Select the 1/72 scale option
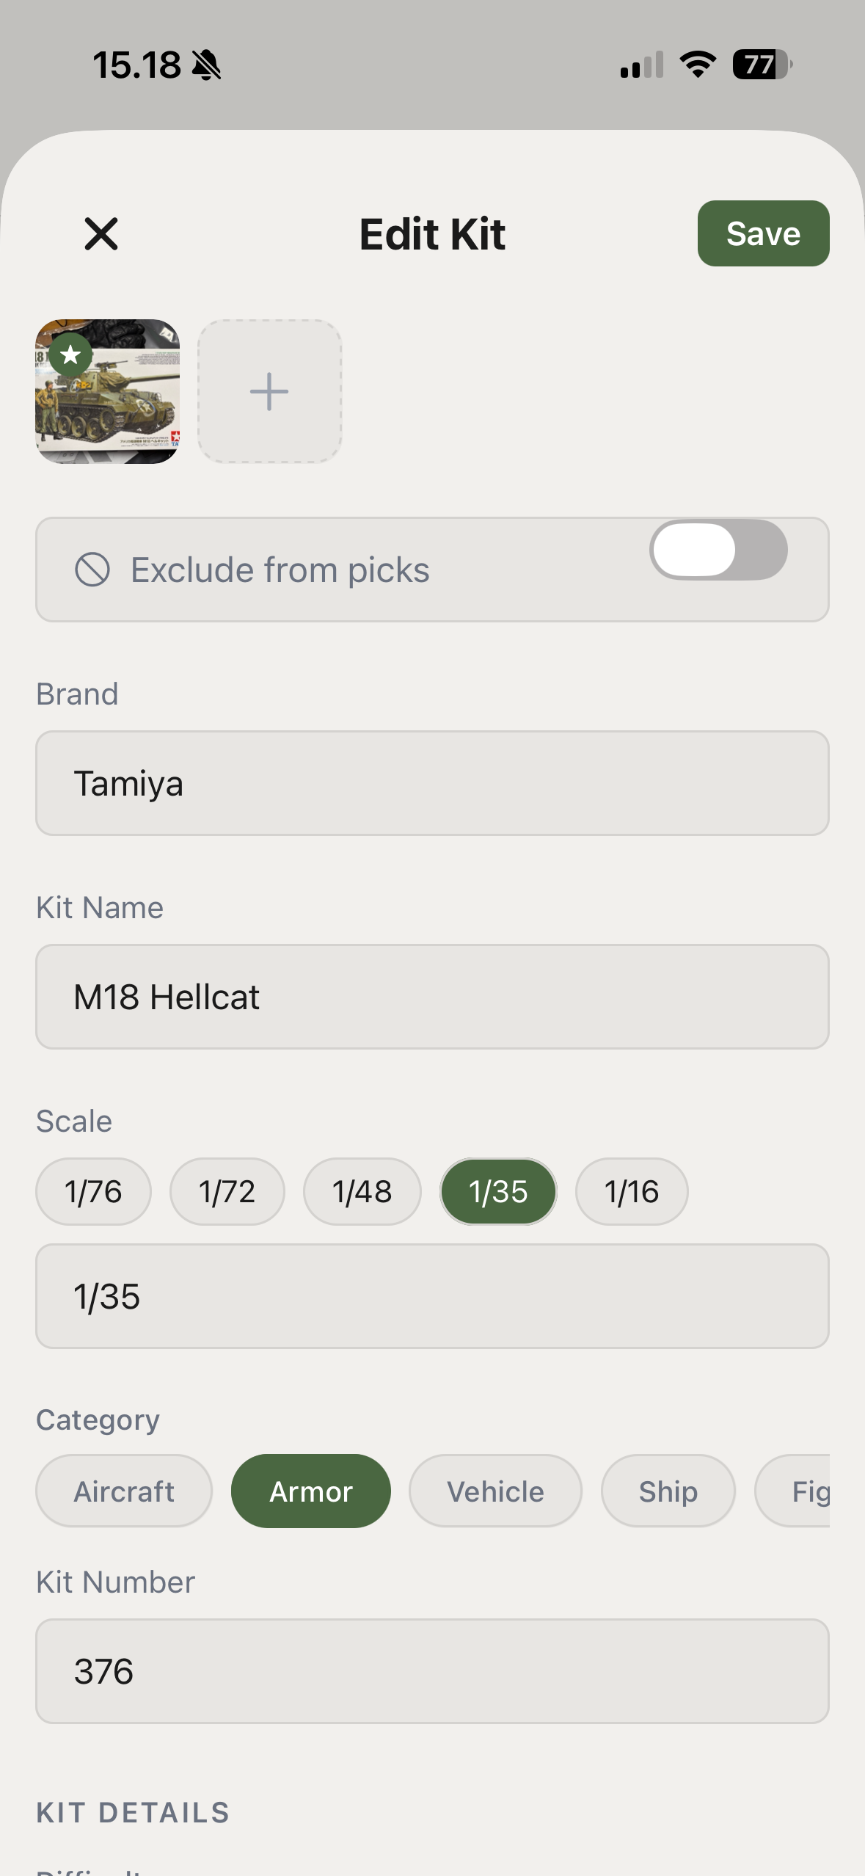The width and height of the screenshot is (865, 1876). pos(227,1191)
